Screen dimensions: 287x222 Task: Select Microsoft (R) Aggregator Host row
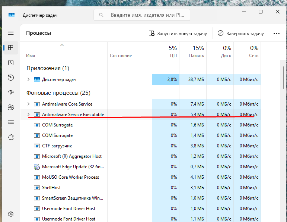click(x=140, y=156)
